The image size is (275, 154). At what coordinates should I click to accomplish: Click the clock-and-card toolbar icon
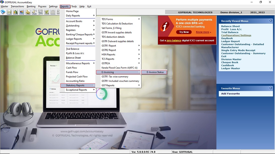pos(34,12)
